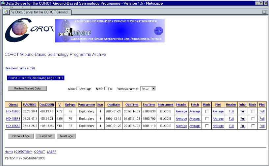Minimize the Netscape window
Screen dimensions: 269x166
(x=257, y=3)
